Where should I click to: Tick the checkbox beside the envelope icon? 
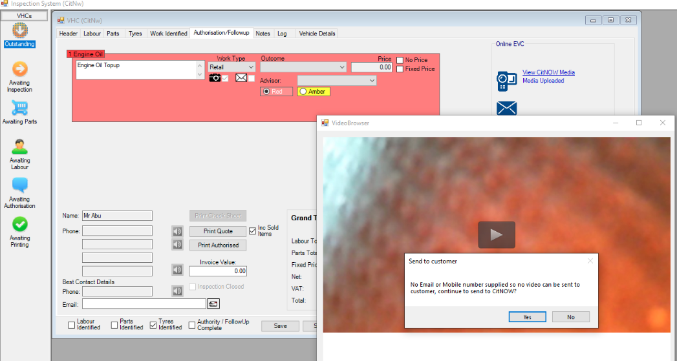pyautogui.click(x=252, y=78)
